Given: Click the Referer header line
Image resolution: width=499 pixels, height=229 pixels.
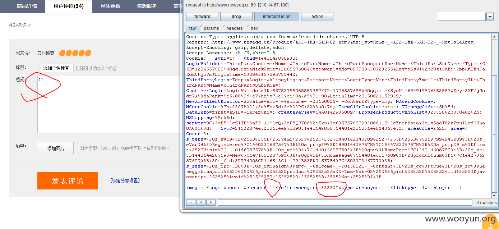Looking at the screenshot, I should [x=330, y=42].
